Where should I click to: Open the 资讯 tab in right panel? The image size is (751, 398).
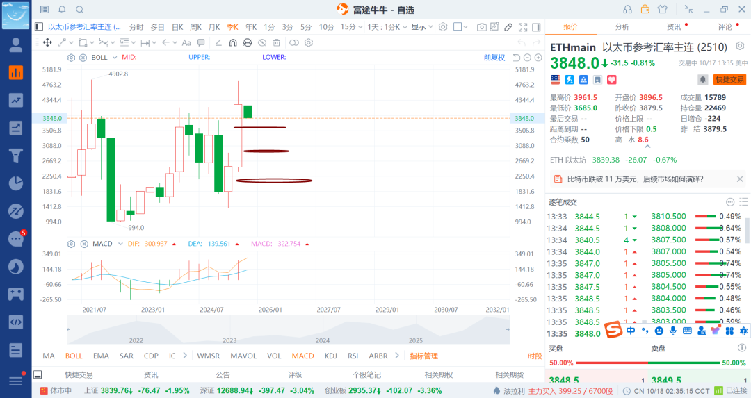[674, 27]
